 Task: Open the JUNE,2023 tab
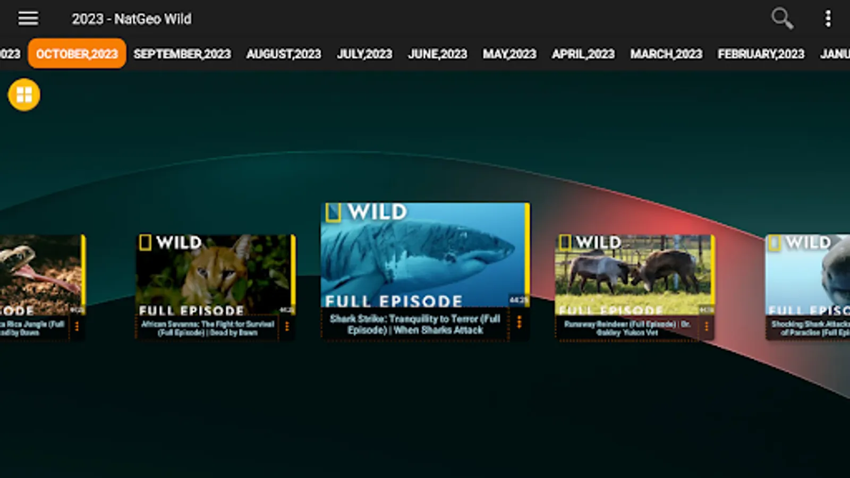[x=438, y=54]
